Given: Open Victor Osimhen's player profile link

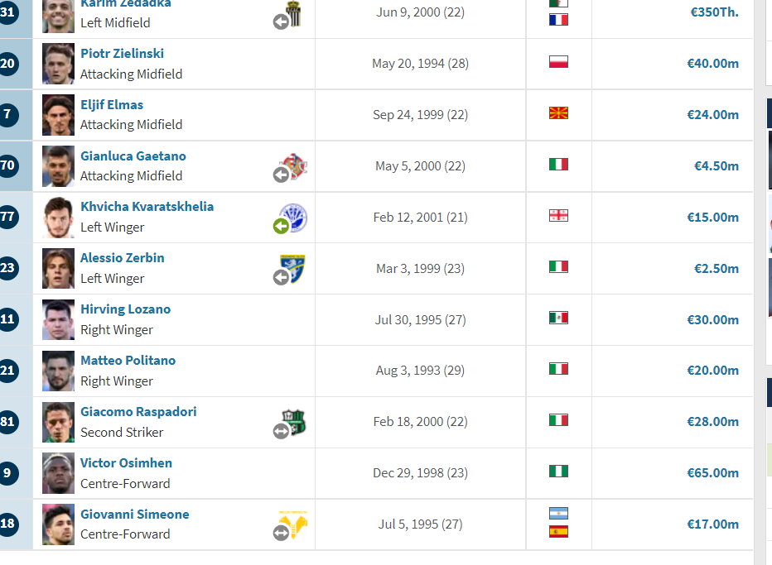Looking at the screenshot, I should pyautogui.click(x=126, y=462).
